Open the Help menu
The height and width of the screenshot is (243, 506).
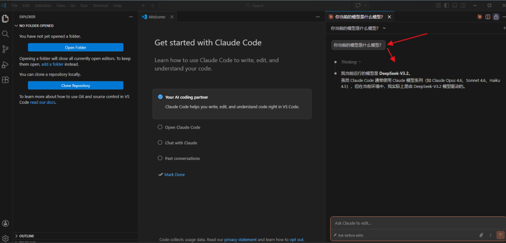[x=118, y=6]
